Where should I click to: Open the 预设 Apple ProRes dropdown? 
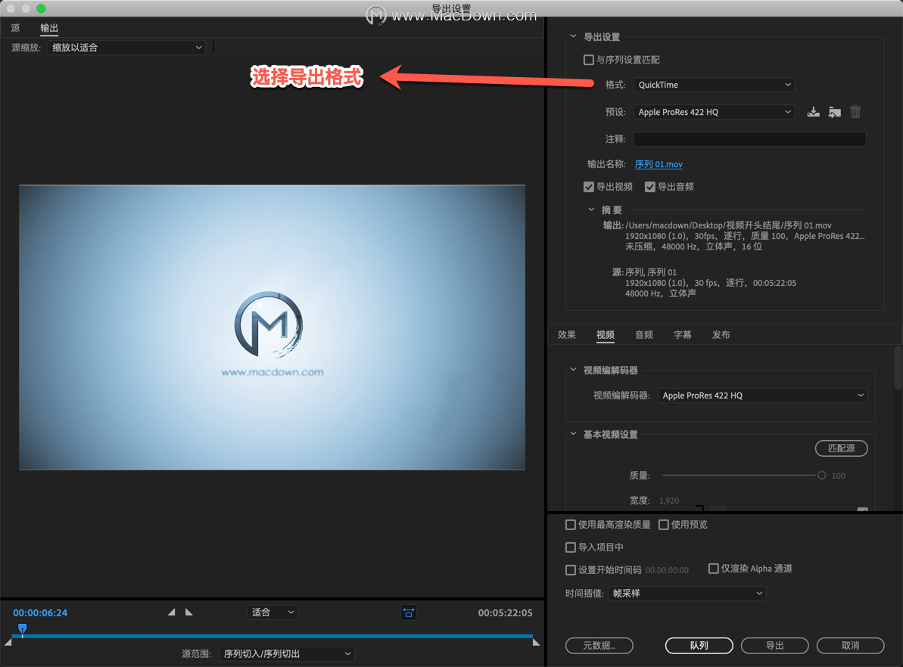click(714, 112)
